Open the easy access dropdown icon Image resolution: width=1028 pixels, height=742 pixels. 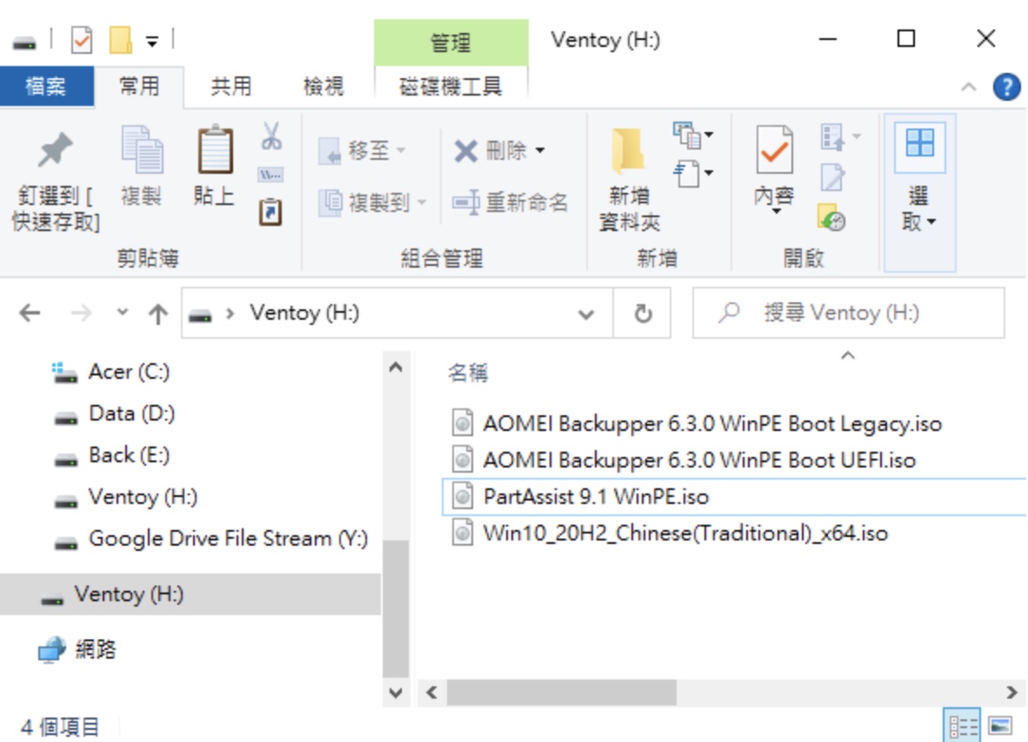693,174
